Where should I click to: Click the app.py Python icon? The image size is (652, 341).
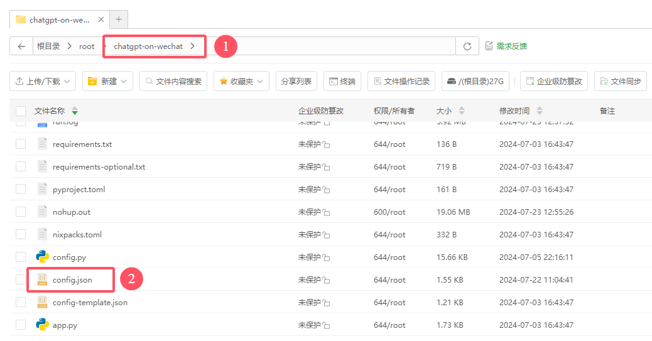coord(43,325)
